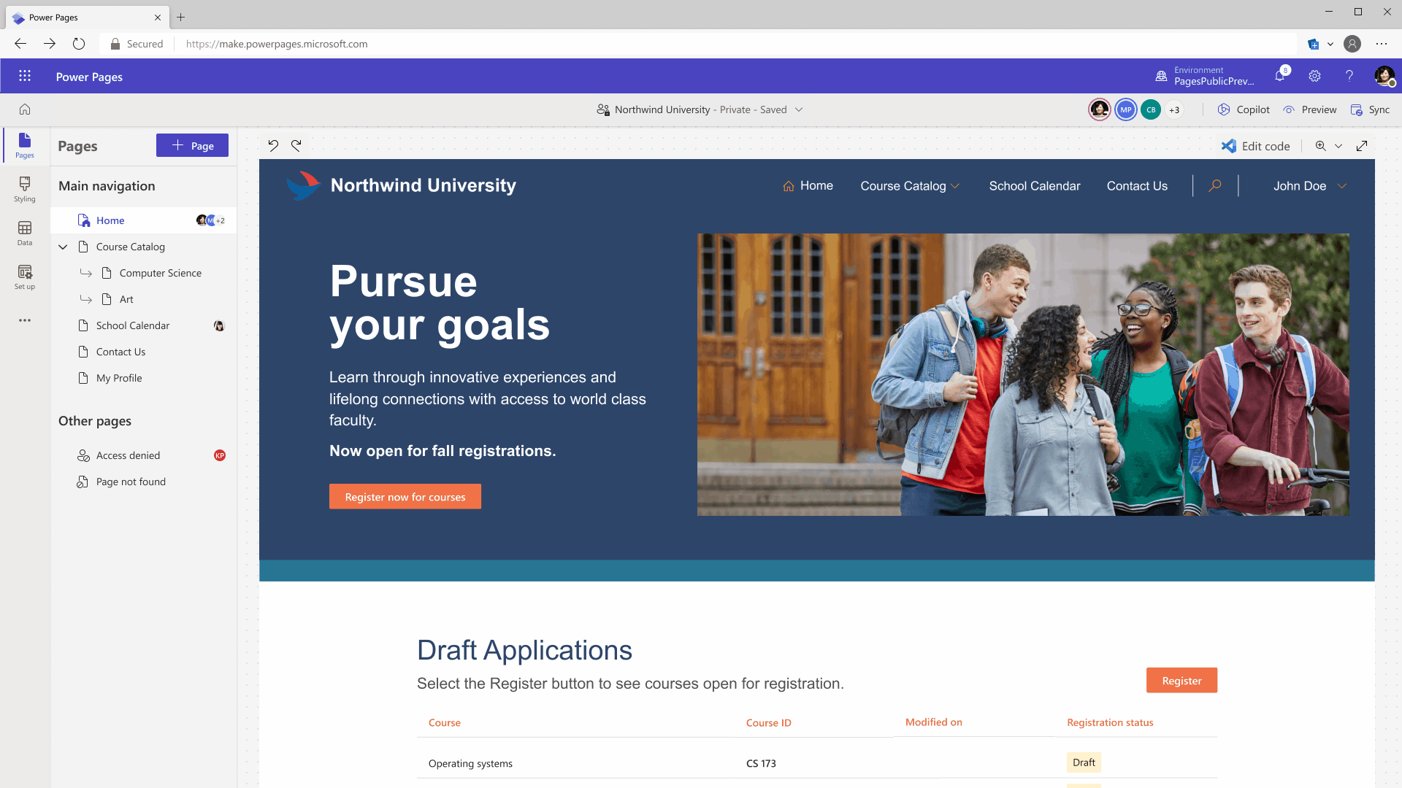Open the Data workspace
The image size is (1402, 788).
(24, 232)
